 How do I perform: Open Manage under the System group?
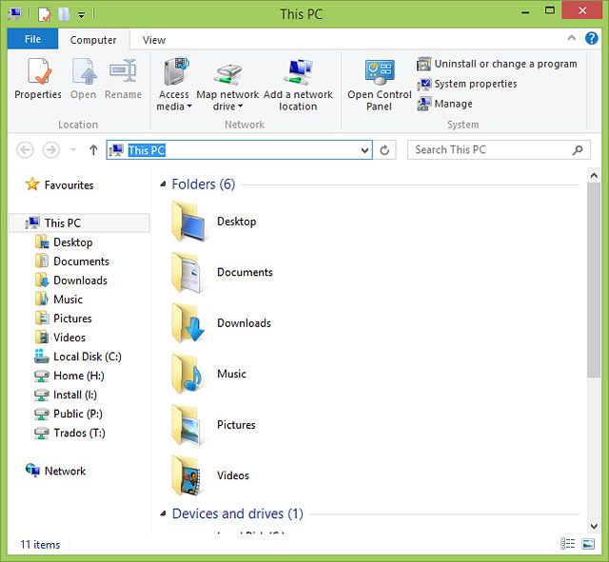pos(444,104)
